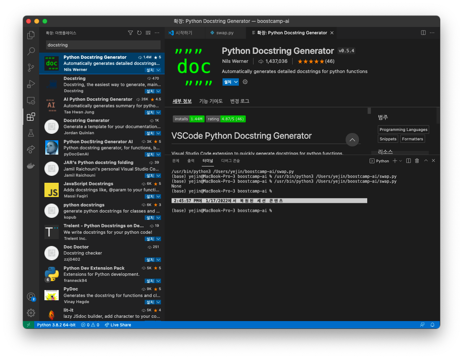Viewport: 463px width, 359px height.
Task: Open the Remote Explorer view
Action: point(31,101)
